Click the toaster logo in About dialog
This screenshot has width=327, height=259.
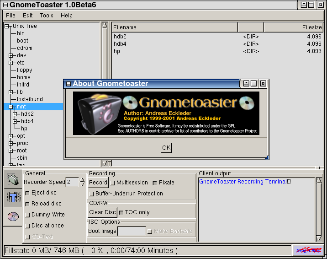click(x=99, y=113)
